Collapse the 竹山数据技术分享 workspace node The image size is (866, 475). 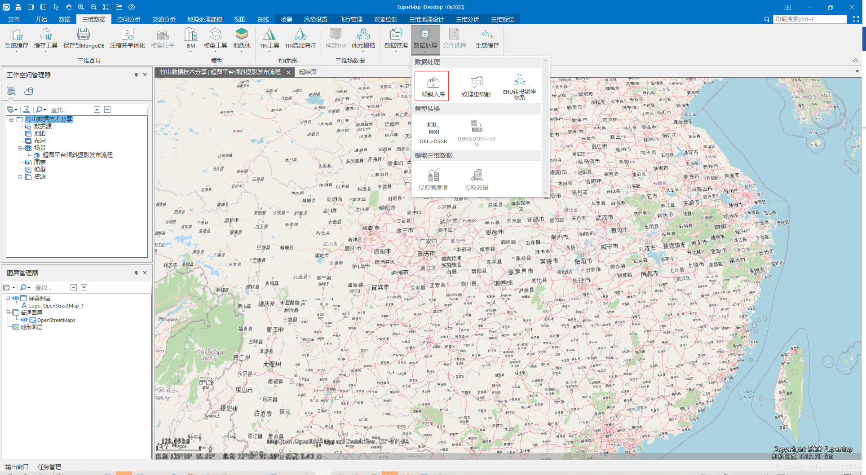[11, 119]
